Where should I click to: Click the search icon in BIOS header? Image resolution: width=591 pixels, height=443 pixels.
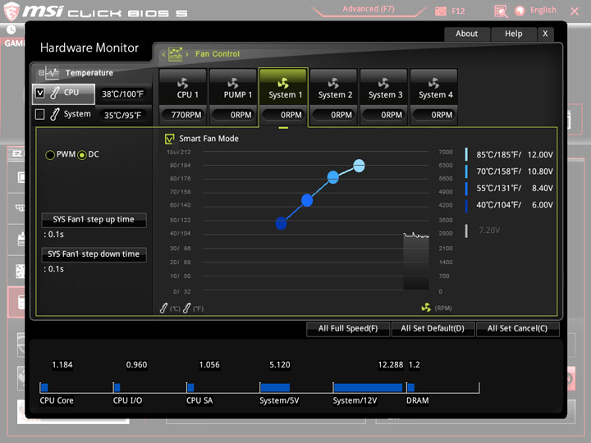501,11
